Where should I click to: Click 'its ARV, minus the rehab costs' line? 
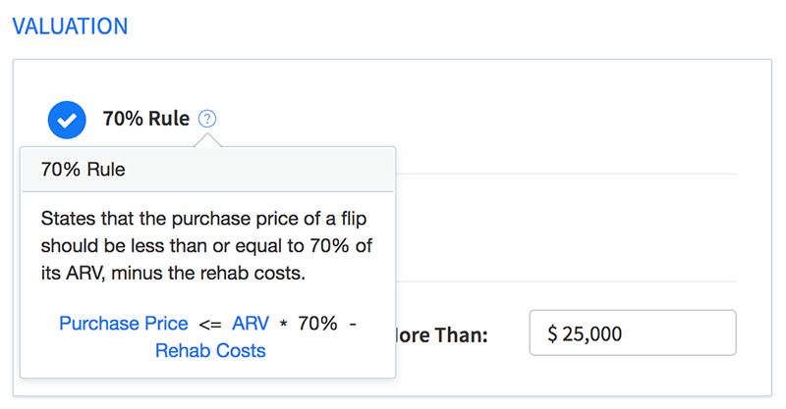tap(173, 274)
